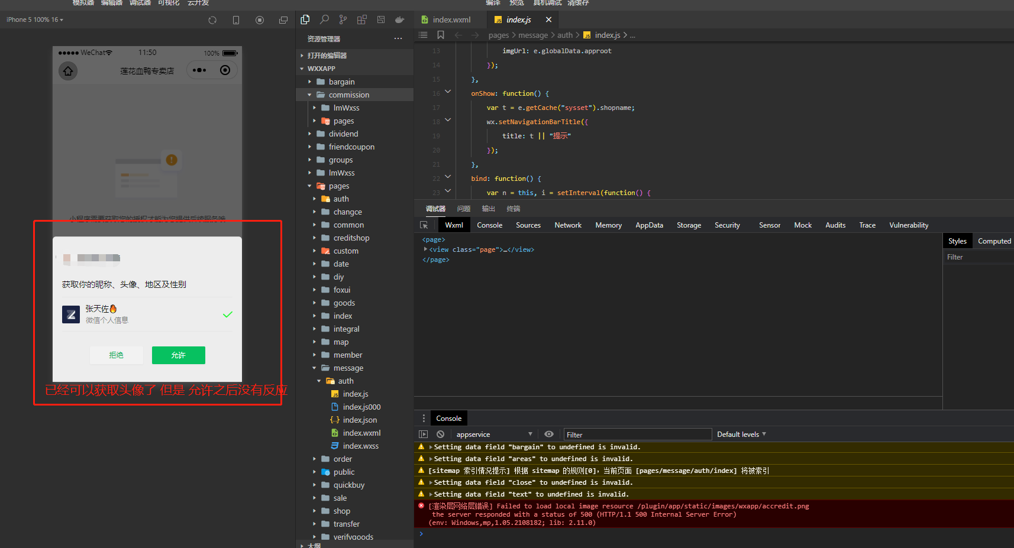This screenshot has height=548, width=1014.
Task: Open the source control branch icon
Action: (343, 20)
